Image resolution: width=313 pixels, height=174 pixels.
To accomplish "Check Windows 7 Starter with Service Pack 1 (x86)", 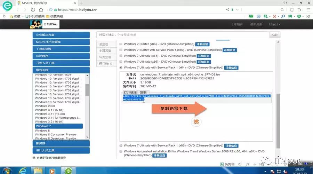I will 121,50.
